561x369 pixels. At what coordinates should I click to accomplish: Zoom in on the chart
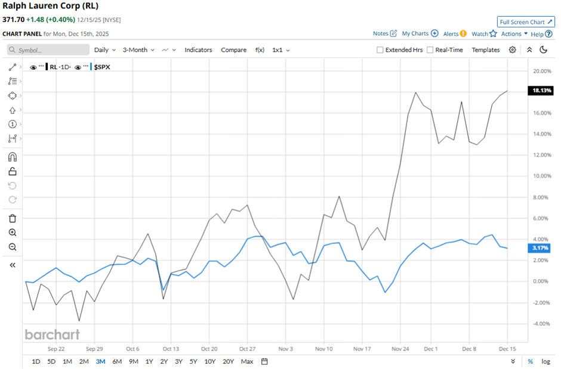pos(12,232)
